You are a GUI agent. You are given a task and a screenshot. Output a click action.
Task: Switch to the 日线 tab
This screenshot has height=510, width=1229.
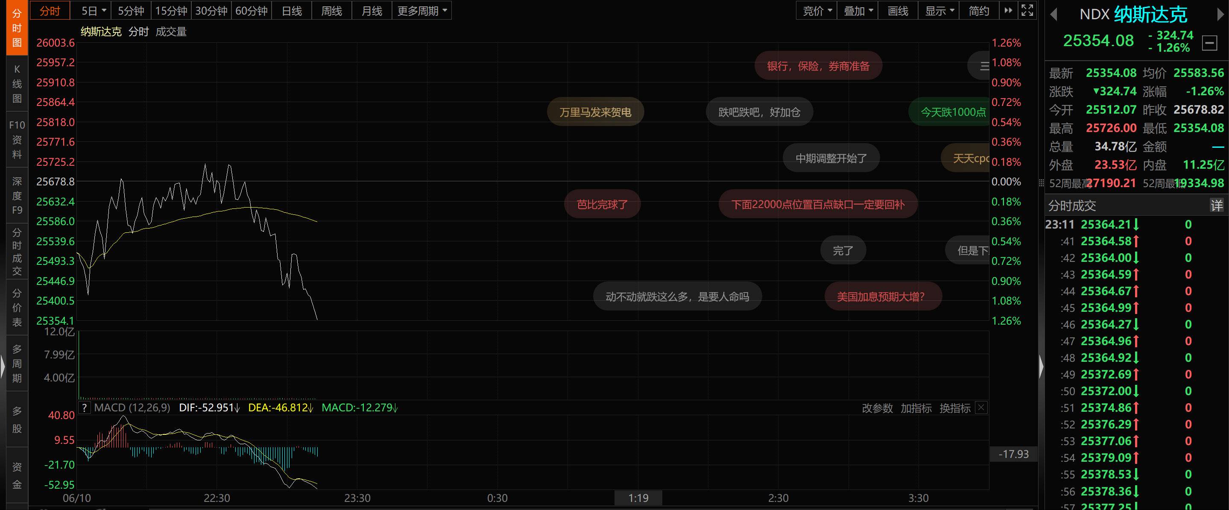coord(292,11)
